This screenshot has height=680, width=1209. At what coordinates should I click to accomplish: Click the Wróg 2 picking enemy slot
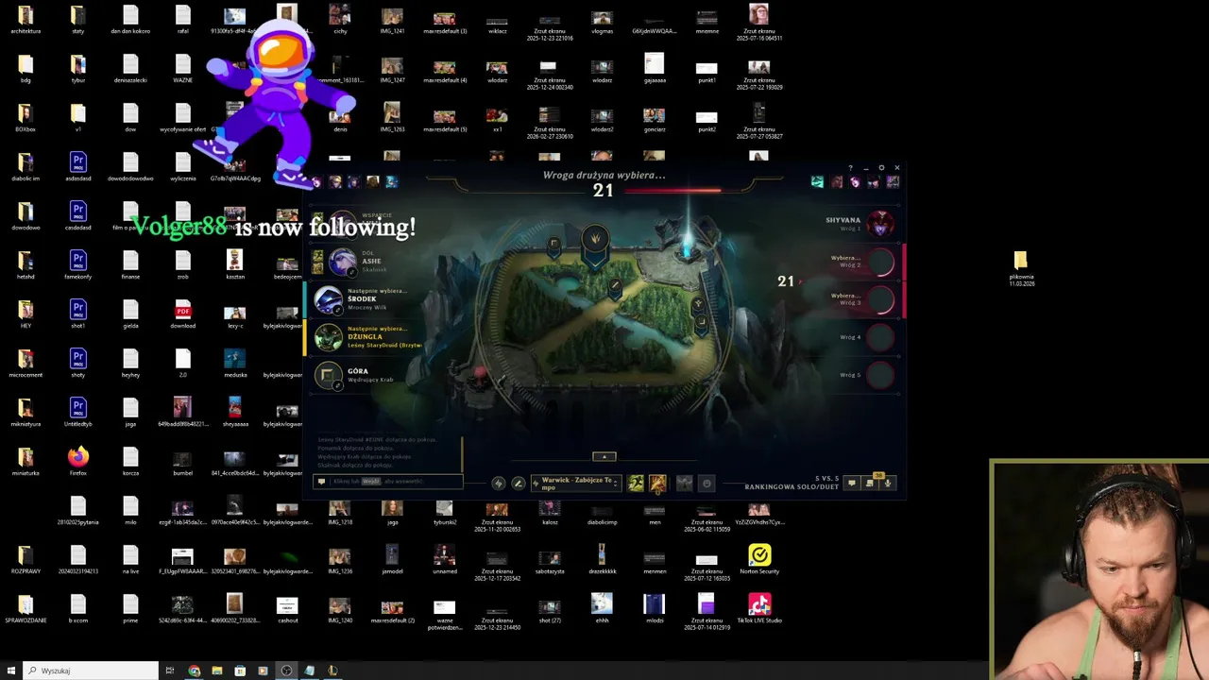point(880,262)
